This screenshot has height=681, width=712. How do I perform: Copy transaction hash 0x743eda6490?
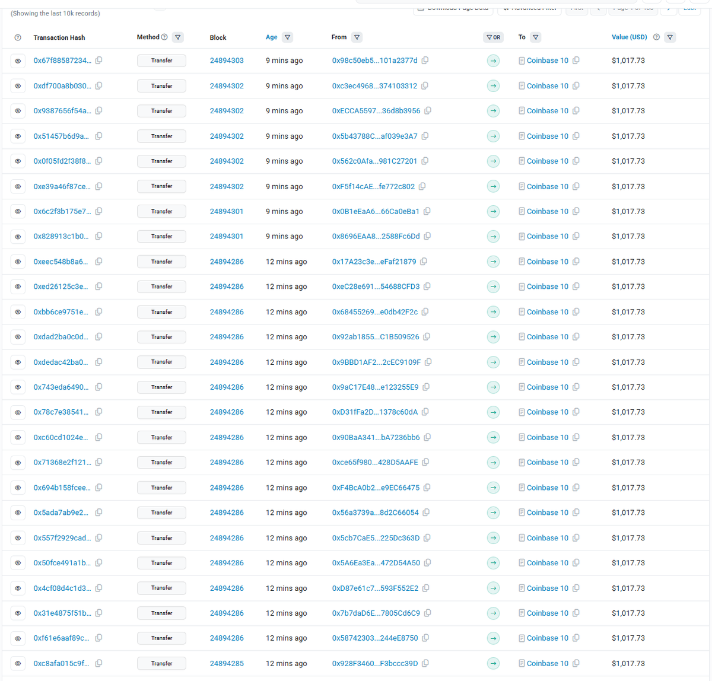98,387
